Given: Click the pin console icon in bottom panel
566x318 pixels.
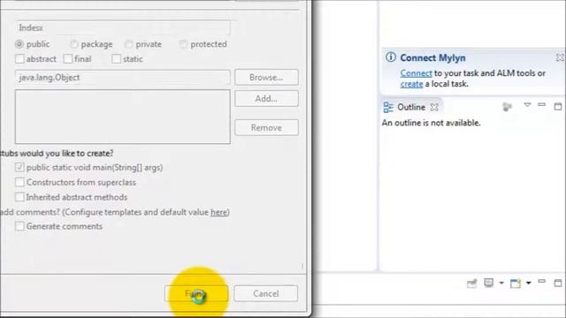Looking at the screenshot, I should coord(471,284).
